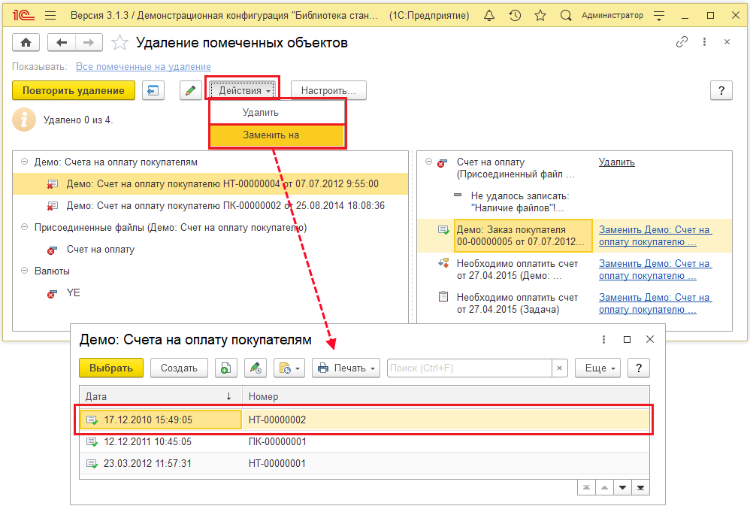
Task: Select invoice НТ-00000004 from 07.07.2012
Action: 210,183
